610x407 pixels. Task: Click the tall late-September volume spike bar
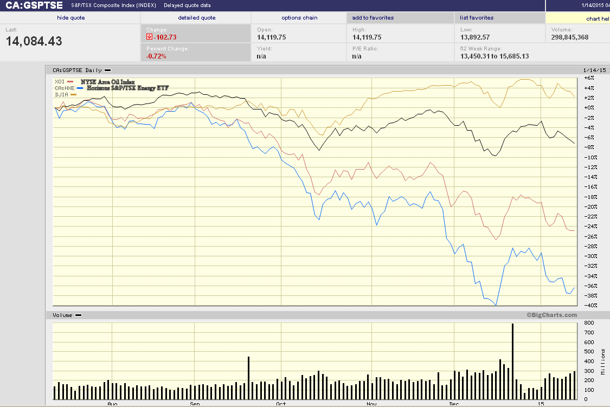[x=248, y=378]
